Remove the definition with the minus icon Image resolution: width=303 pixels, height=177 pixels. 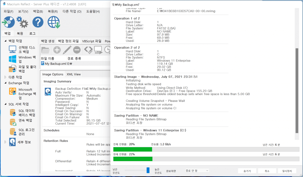click(x=77, y=50)
